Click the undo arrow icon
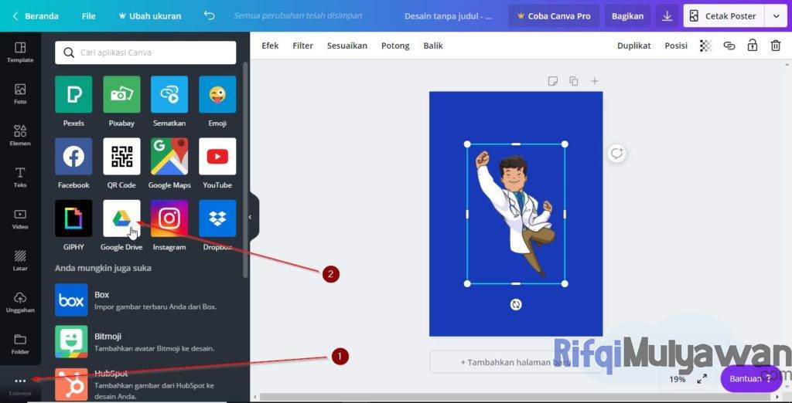Image resolution: width=792 pixels, height=403 pixels. tap(209, 15)
